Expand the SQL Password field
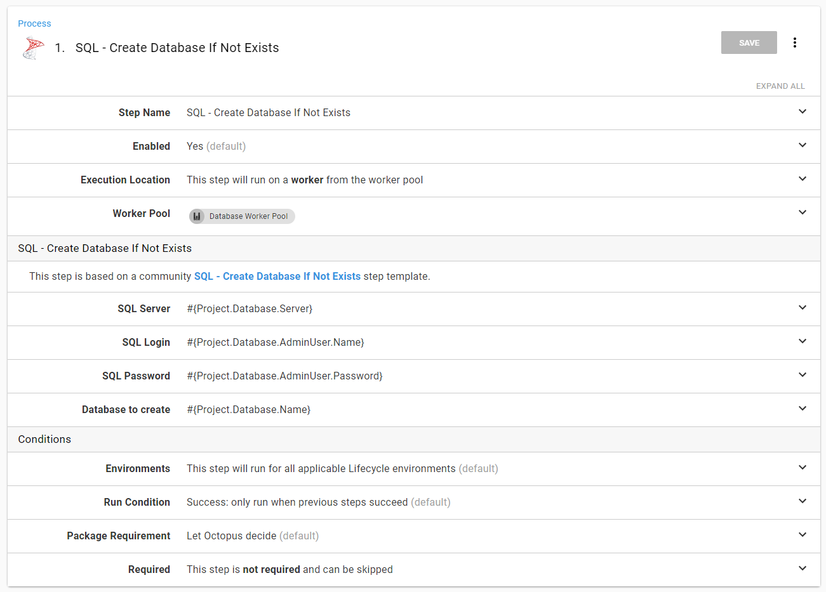The width and height of the screenshot is (826, 592). [x=802, y=375]
